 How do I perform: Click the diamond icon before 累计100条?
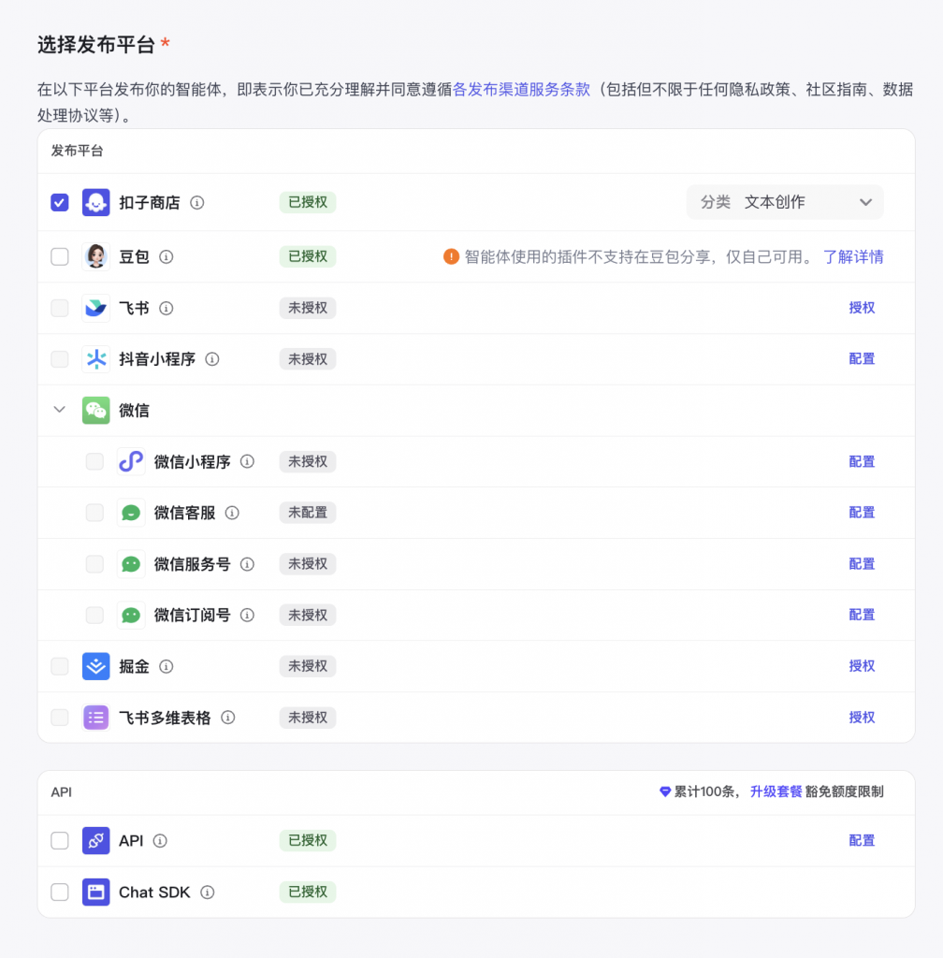point(665,791)
